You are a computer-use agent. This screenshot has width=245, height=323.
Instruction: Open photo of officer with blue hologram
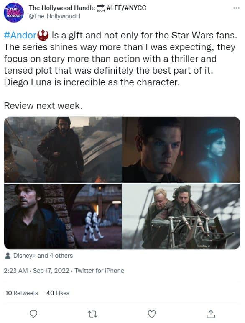(181, 149)
